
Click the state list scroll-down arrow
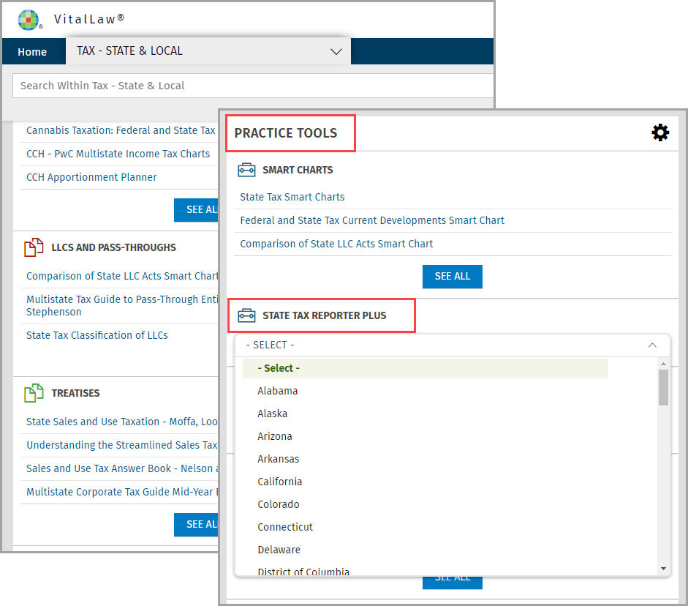tap(663, 569)
